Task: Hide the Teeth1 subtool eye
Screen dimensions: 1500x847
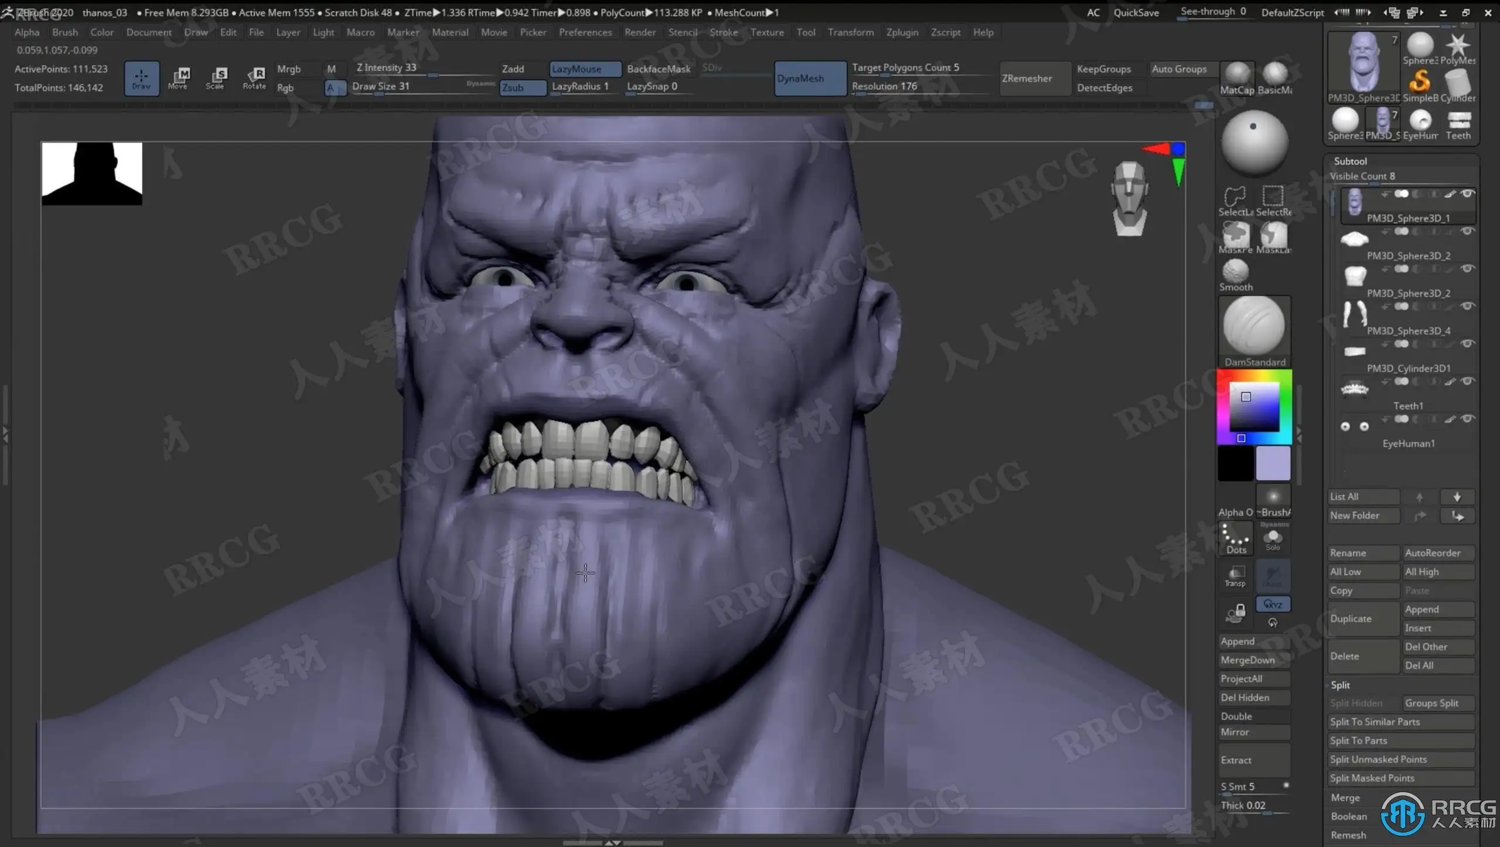Action: (1467, 381)
